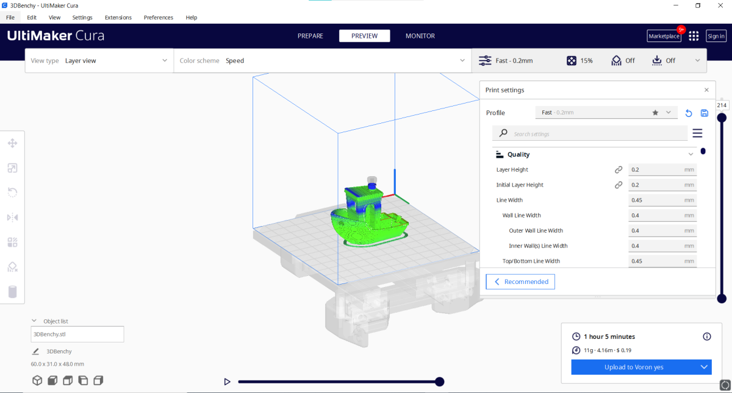Collapse the Object list
This screenshot has height=393, width=732.
pyautogui.click(x=34, y=321)
